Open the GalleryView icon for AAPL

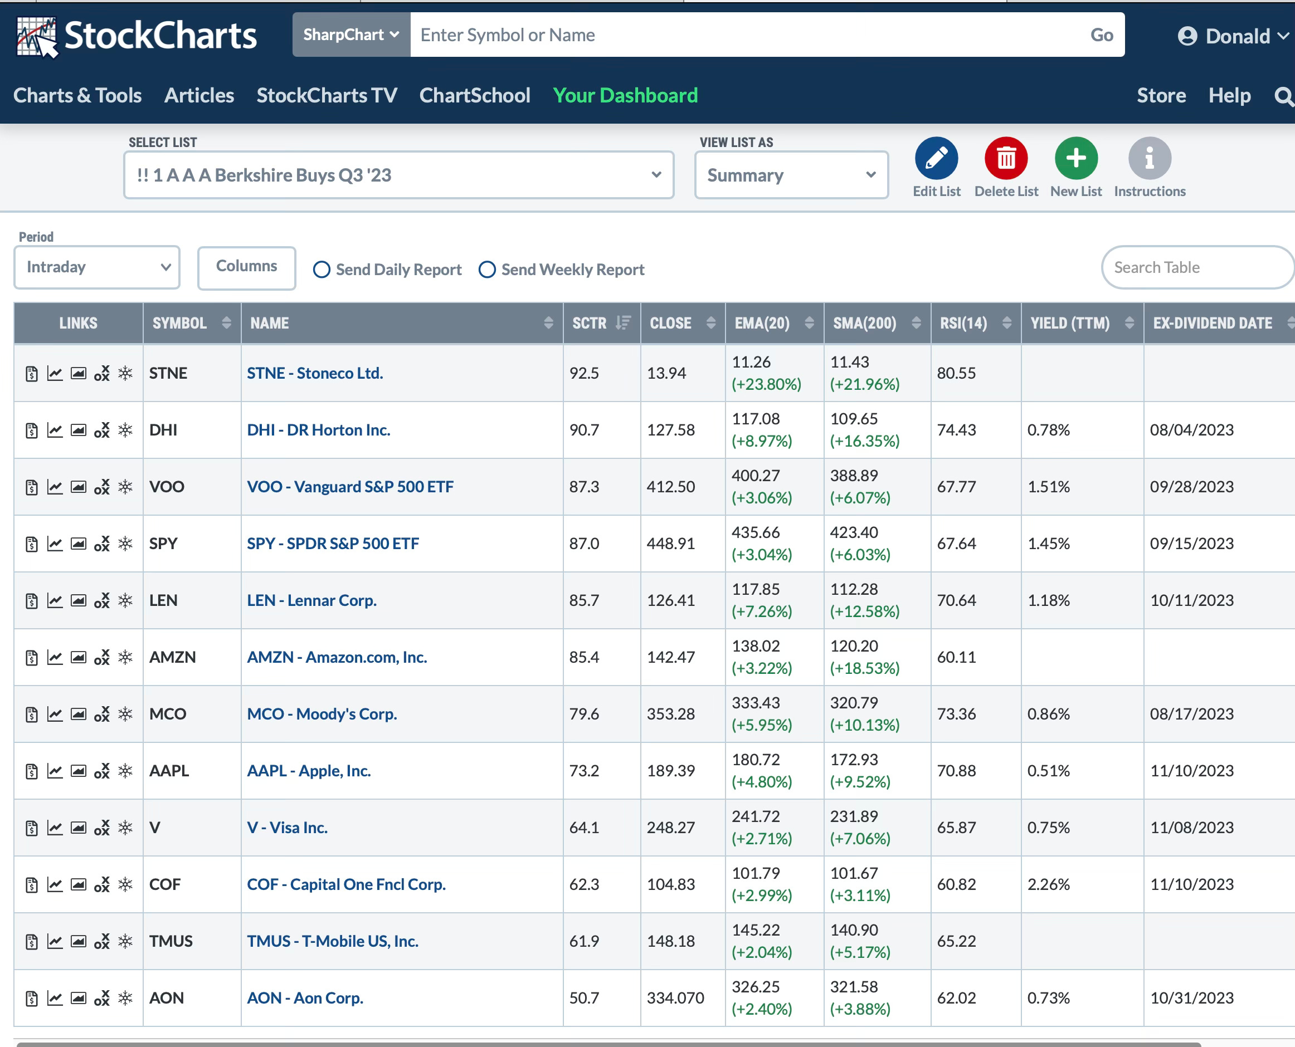(x=79, y=771)
